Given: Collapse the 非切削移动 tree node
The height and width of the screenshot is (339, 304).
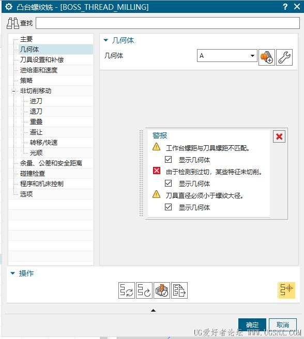Looking at the screenshot, I should point(13,91).
